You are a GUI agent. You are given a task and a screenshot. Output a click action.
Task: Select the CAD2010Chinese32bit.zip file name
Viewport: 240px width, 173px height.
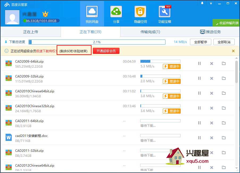(x=35, y=106)
